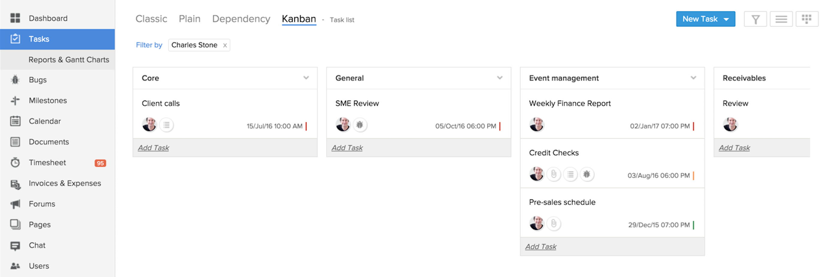This screenshot has height=277, width=825.
Task: Switch to list view icon
Action: (781, 19)
